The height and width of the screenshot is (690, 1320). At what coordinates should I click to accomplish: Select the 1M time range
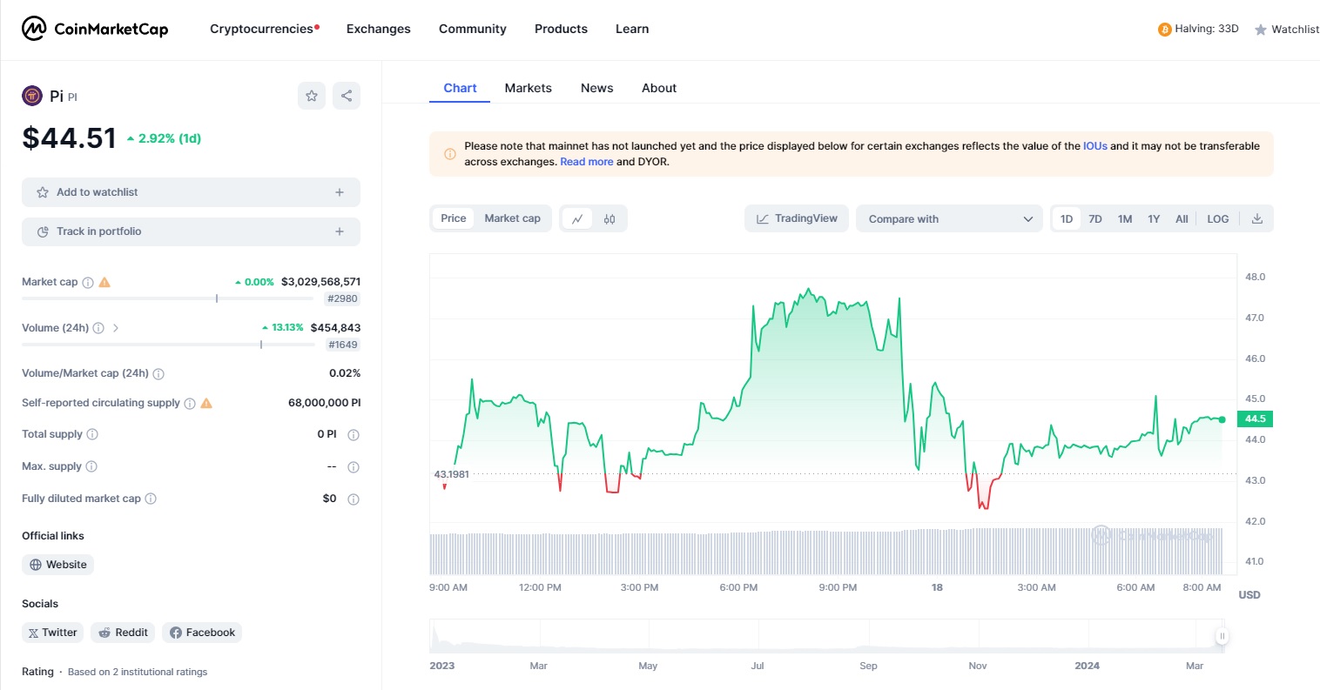(1125, 219)
